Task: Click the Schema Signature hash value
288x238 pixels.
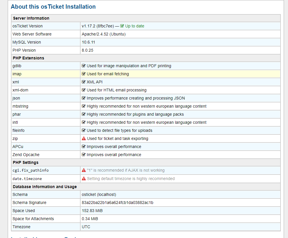Action: coord(117,203)
